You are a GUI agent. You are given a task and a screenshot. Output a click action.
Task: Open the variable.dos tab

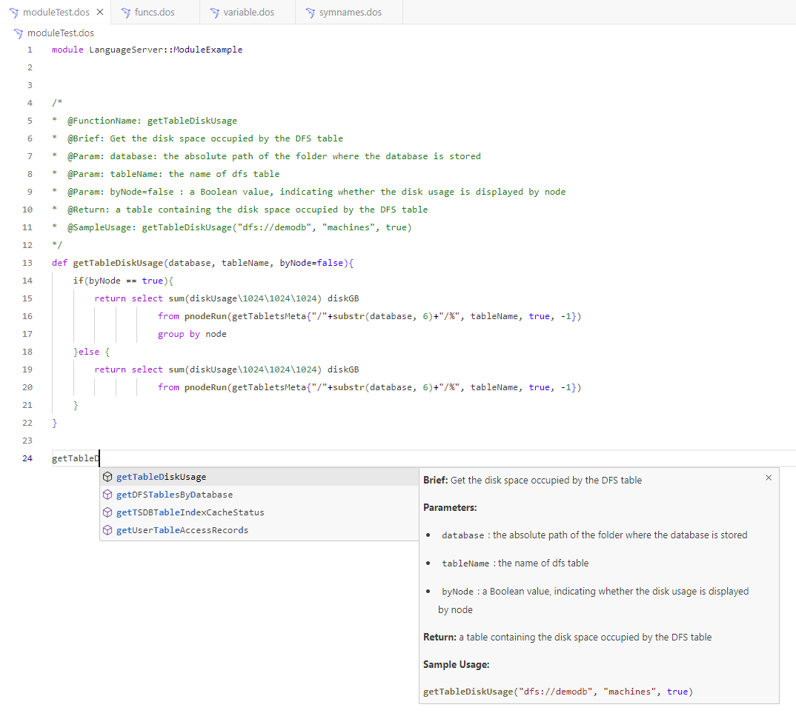click(248, 13)
